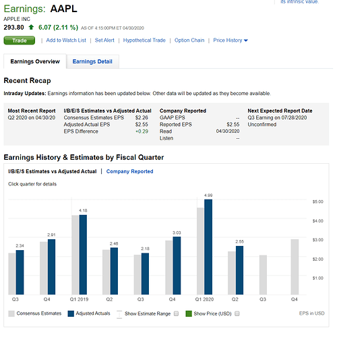Click the Consensus Estimates EPS $2.26 value

142,118
